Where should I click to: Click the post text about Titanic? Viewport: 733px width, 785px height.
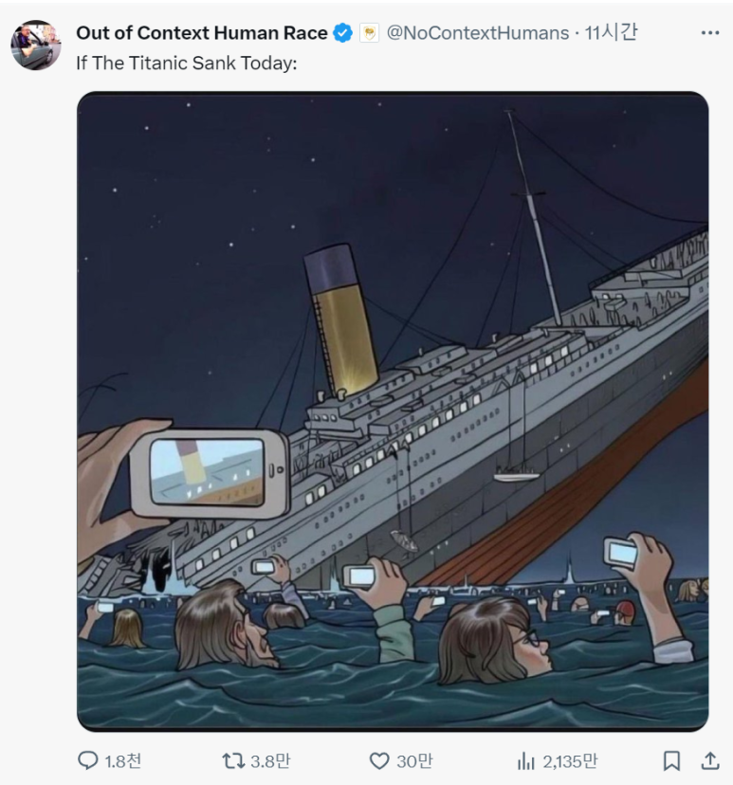[187, 64]
